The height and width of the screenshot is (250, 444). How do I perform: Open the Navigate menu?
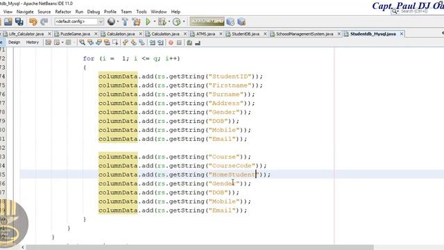pyautogui.click(x=25, y=12)
